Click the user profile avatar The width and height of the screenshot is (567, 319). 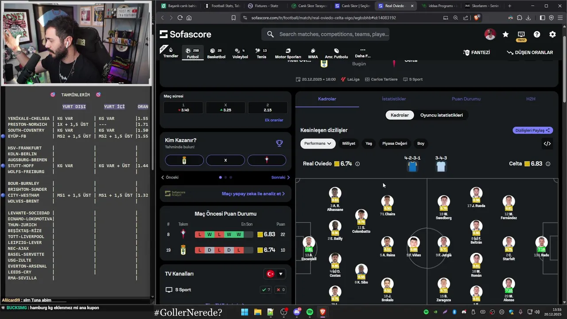(490, 35)
